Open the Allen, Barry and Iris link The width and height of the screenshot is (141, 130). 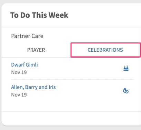[x=33, y=87]
